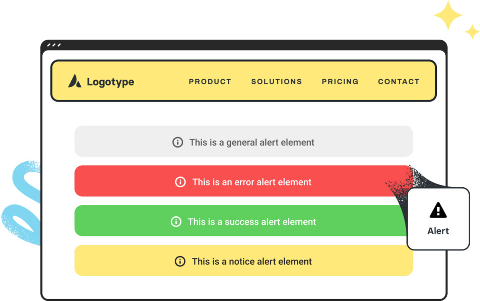The height and width of the screenshot is (301, 480).
Task: Open the CONTACT navigation link
Action: [398, 81]
